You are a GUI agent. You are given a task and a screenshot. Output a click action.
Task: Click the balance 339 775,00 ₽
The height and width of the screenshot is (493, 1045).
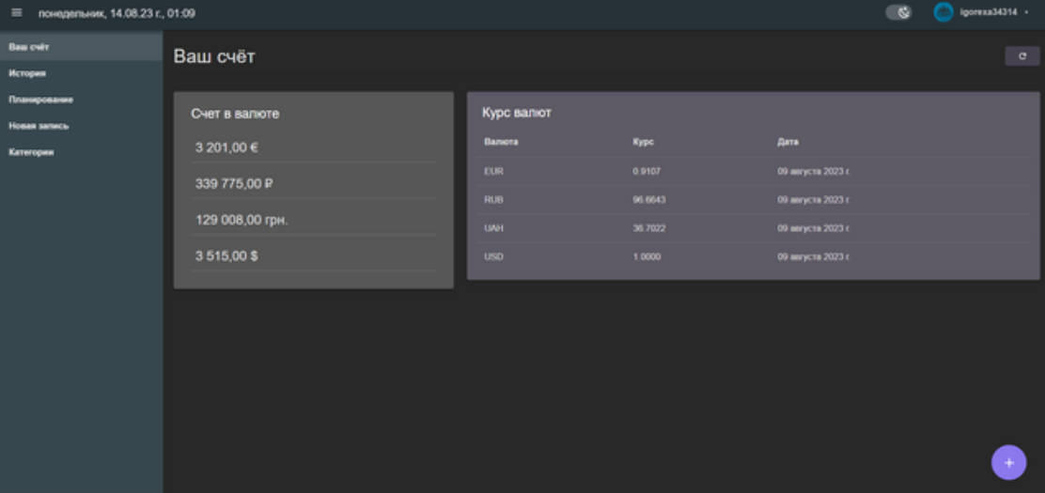(x=234, y=184)
